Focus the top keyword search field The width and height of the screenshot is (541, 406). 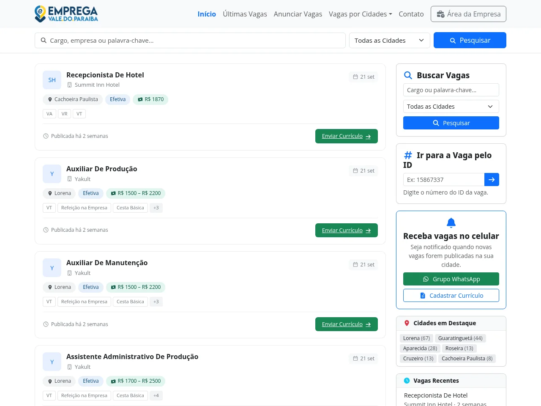[x=190, y=41]
